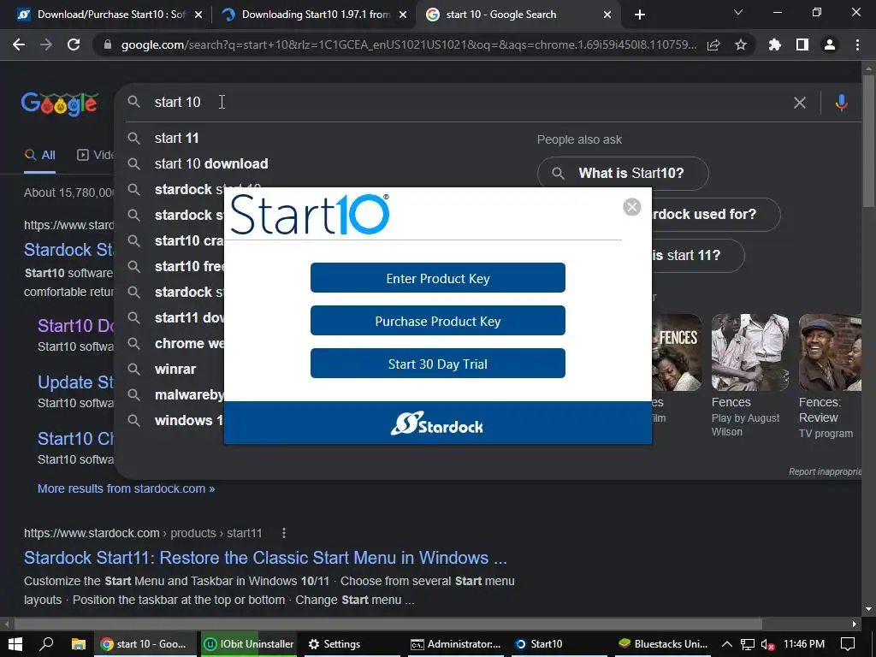Go back in Chrome
The height and width of the screenshot is (657, 876).
tap(19, 44)
